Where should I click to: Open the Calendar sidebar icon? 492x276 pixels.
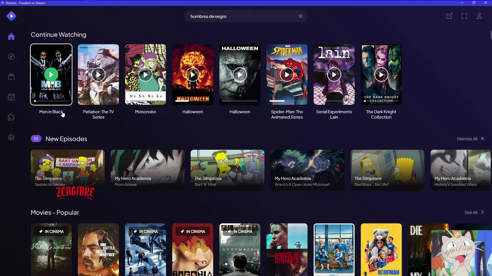(11, 97)
